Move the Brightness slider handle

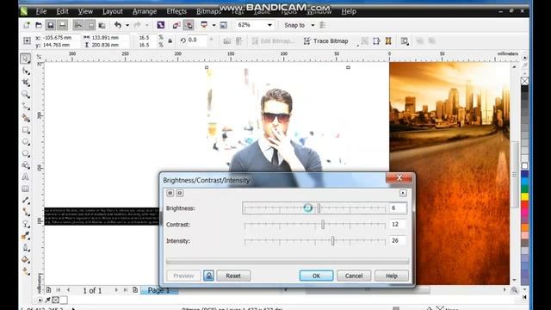(x=319, y=208)
